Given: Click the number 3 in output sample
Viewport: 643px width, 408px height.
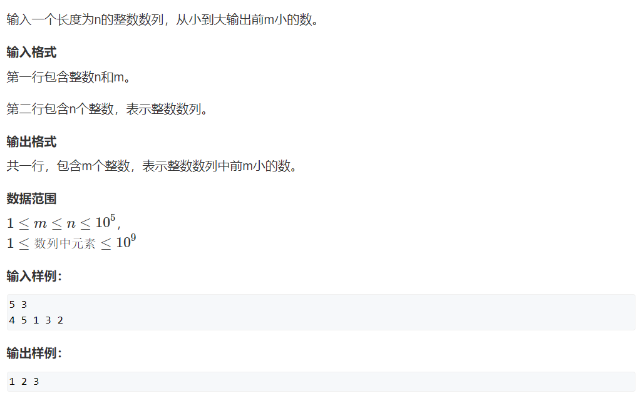Looking at the screenshot, I should coord(36,382).
